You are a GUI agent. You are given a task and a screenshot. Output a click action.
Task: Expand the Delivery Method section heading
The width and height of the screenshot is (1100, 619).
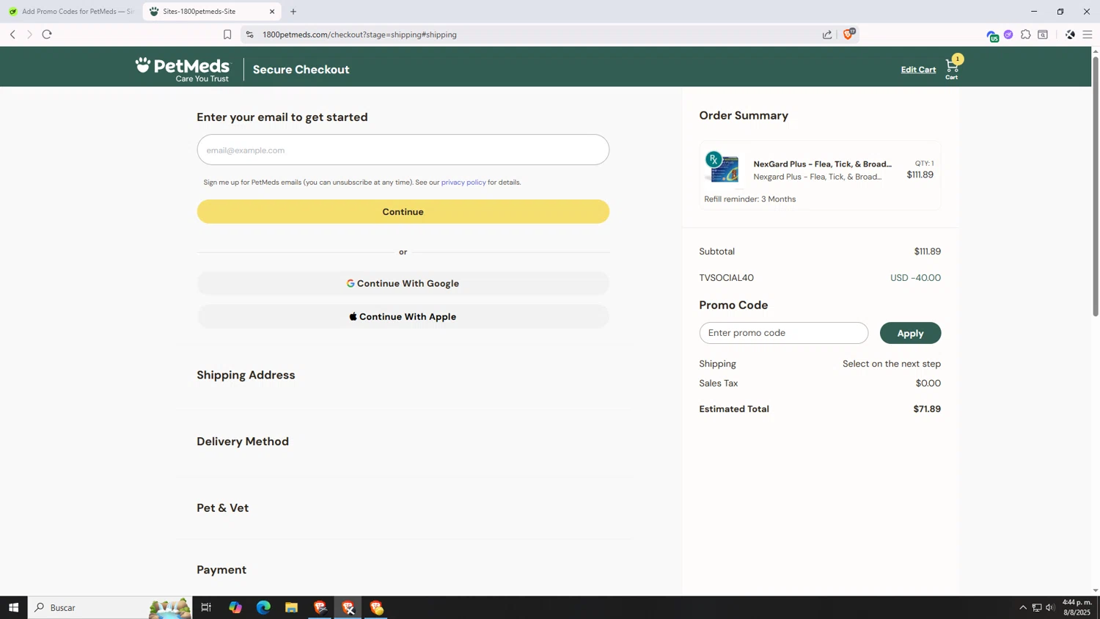[243, 442]
